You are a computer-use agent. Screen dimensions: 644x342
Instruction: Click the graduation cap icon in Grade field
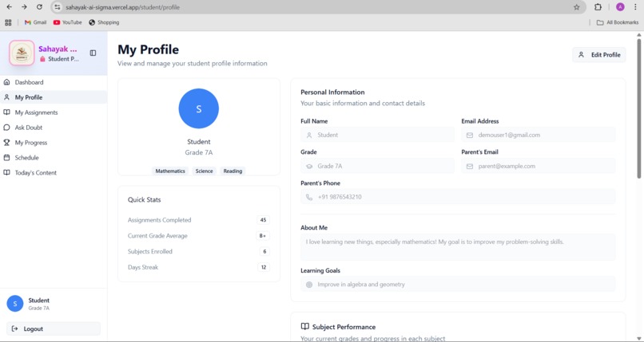coord(309,167)
